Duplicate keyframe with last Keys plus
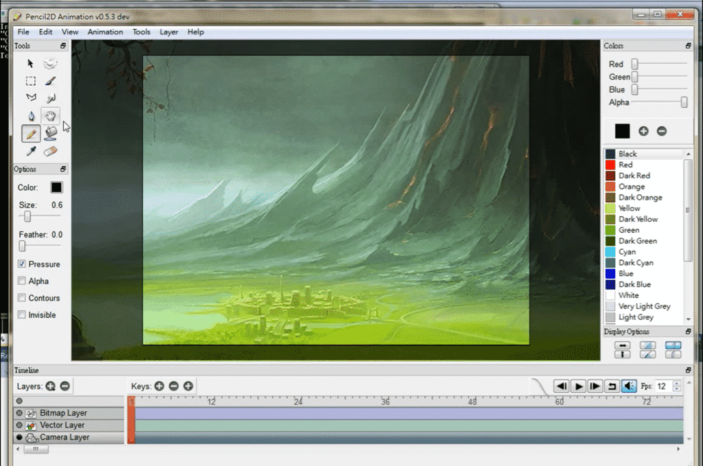The width and height of the screenshot is (703, 466). pyautogui.click(x=188, y=386)
